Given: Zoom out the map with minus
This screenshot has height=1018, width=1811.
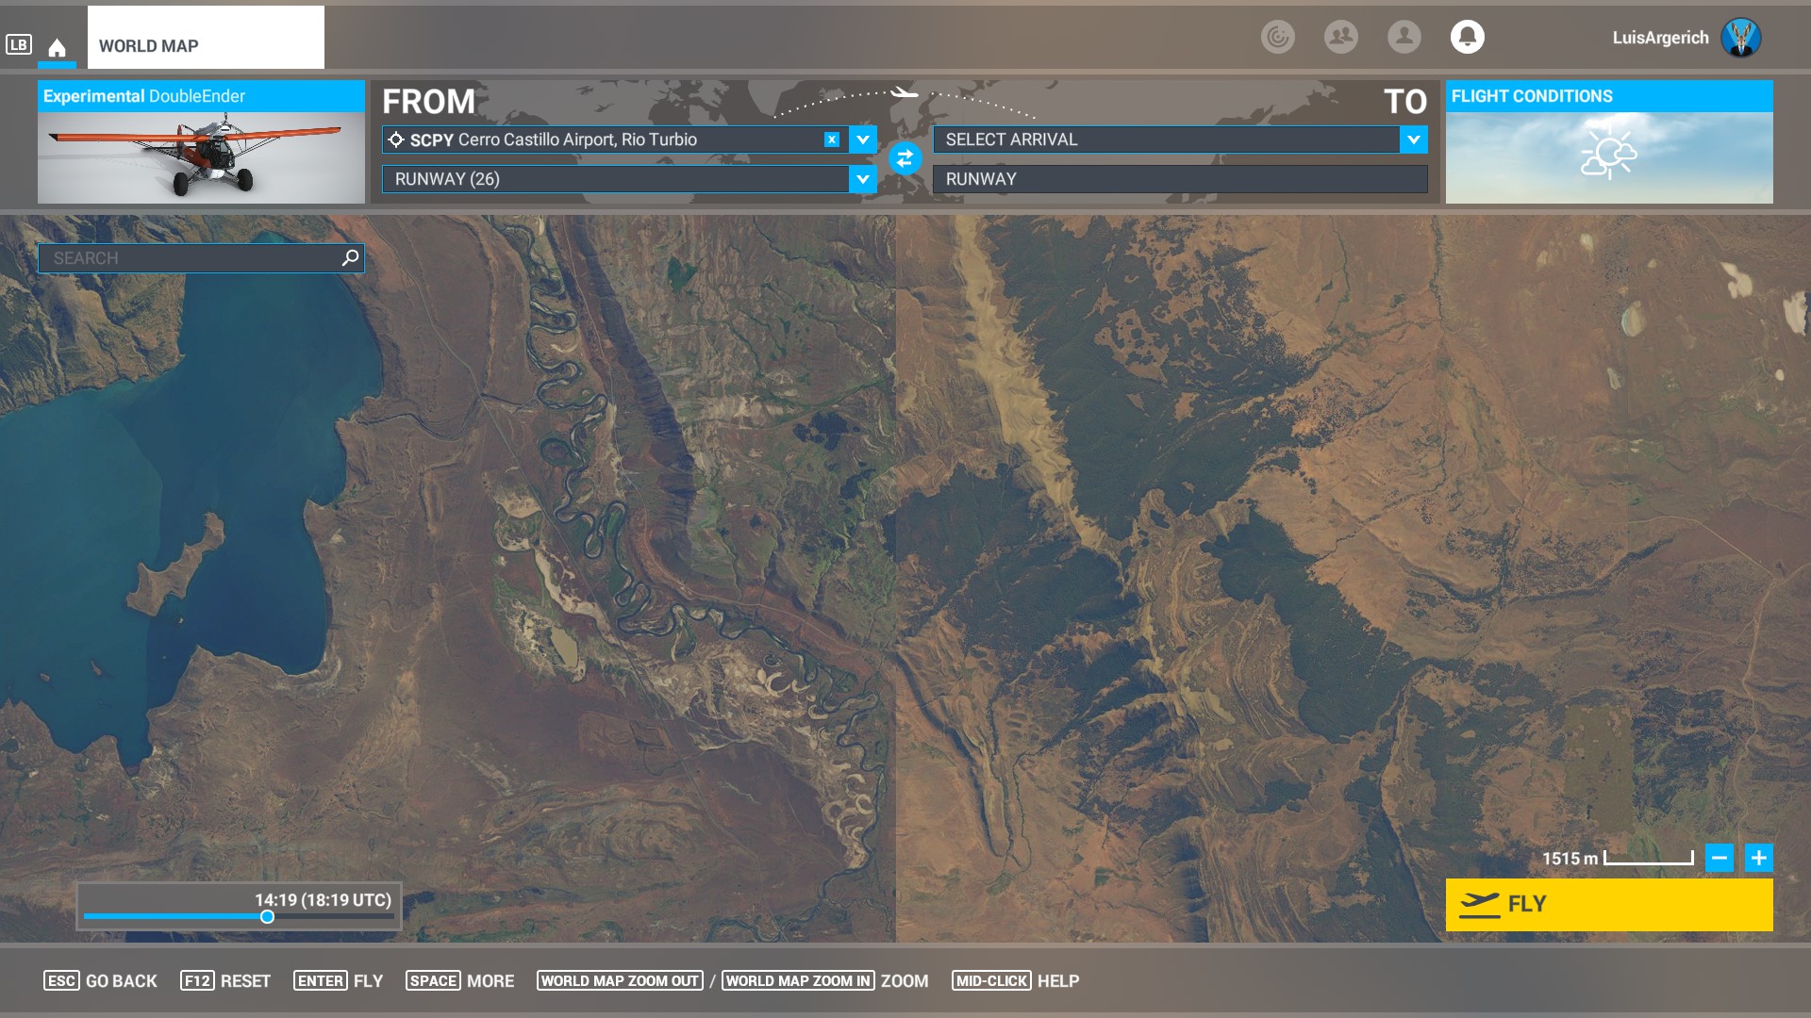Looking at the screenshot, I should coord(1719,858).
